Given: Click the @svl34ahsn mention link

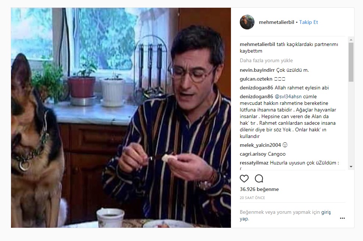Looking at the screenshot, I should pos(288,96).
